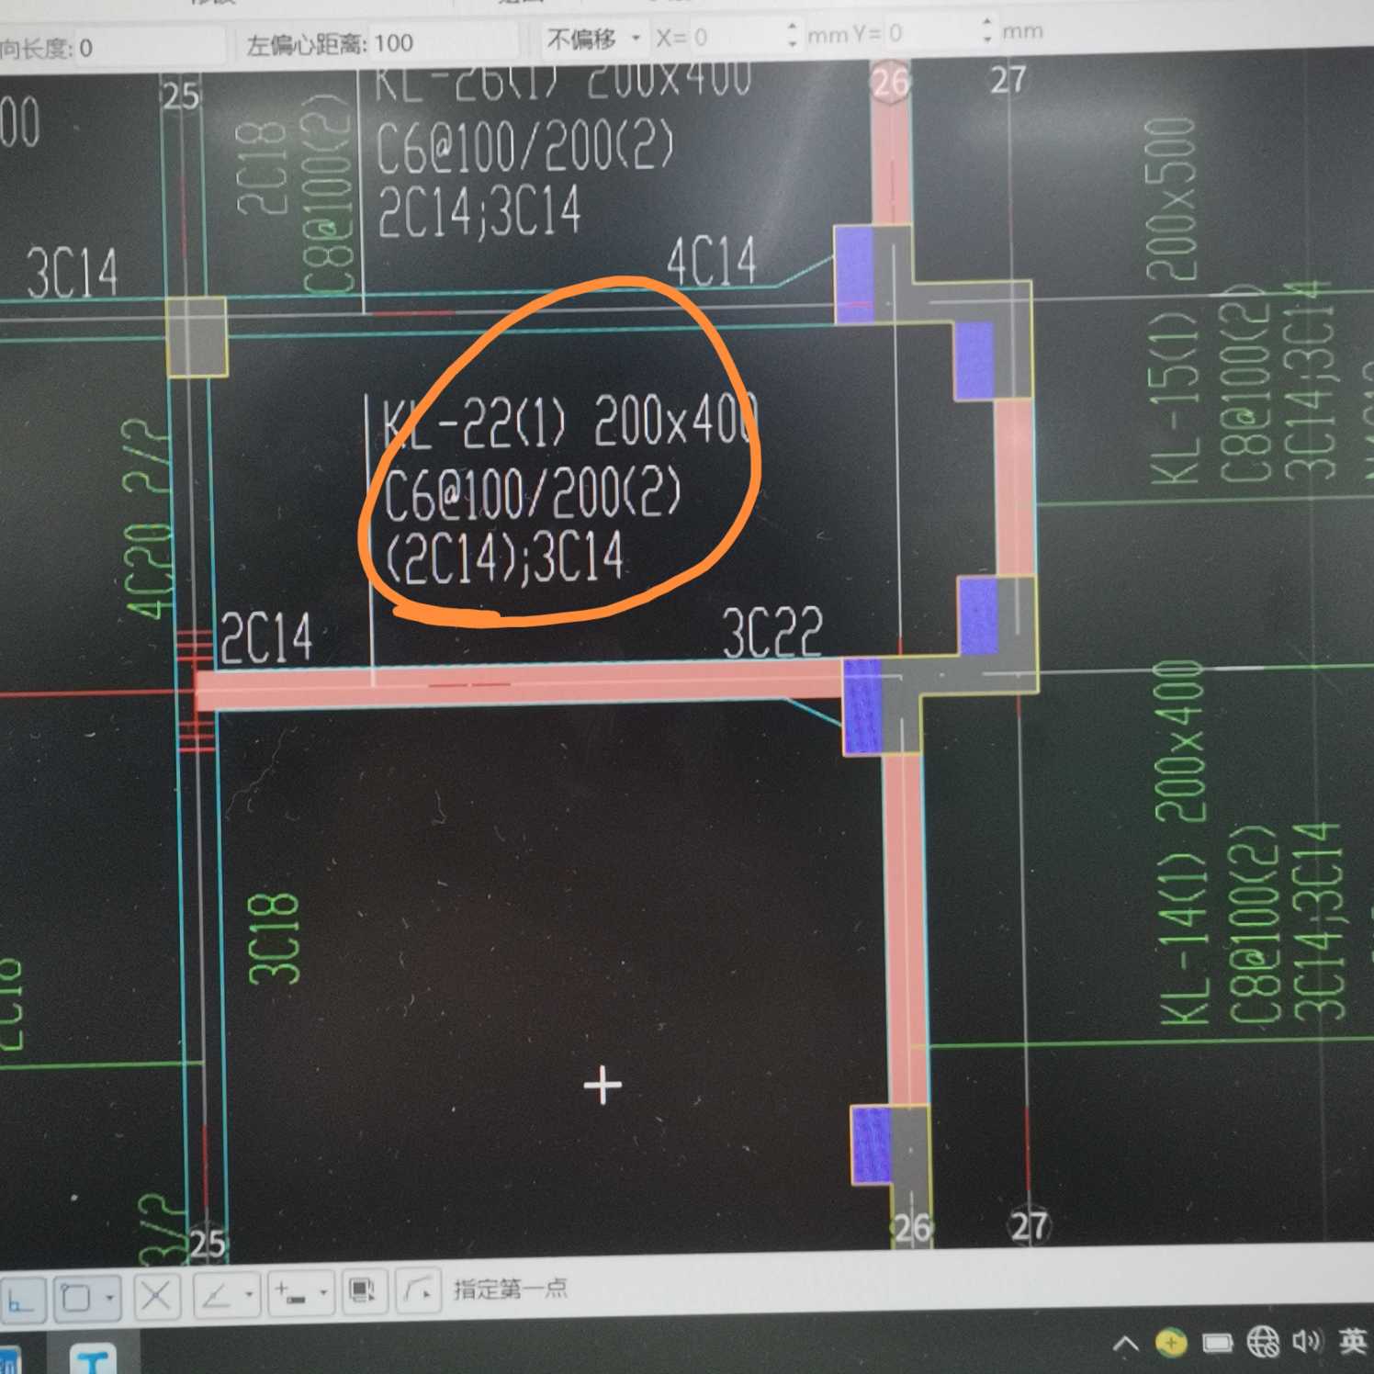Screen dimensions: 1374x1374
Task: Click the volume speaker tray icon
Action: (1305, 1342)
